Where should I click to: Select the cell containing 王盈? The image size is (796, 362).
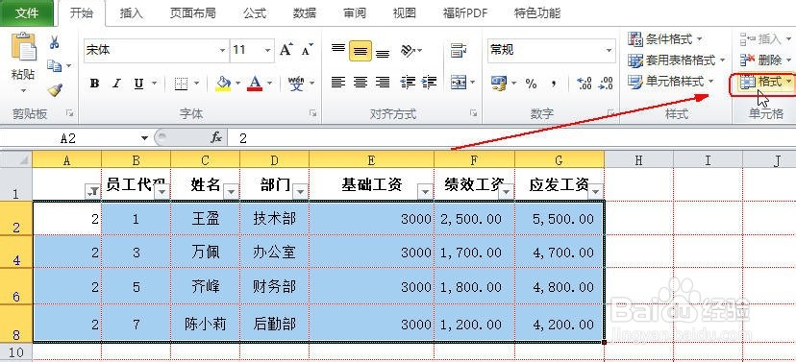pyautogui.click(x=206, y=219)
